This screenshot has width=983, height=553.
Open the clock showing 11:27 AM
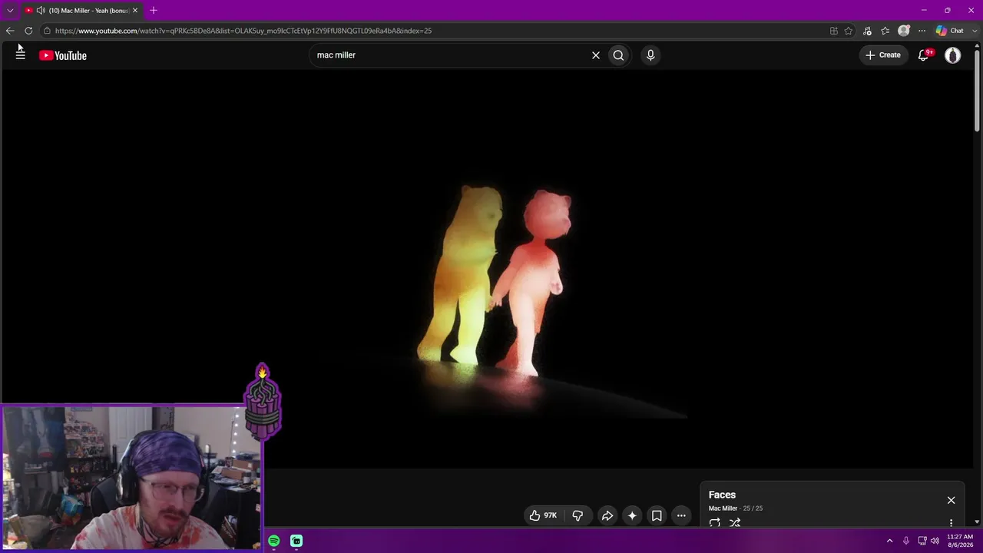click(x=960, y=541)
